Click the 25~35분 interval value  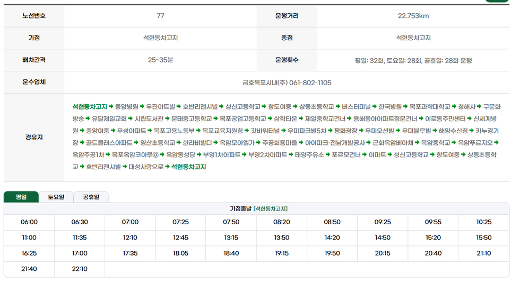click(160, 60)
